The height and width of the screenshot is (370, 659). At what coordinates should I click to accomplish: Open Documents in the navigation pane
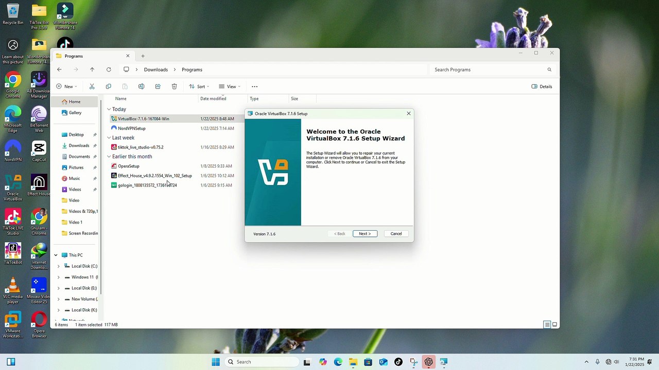[79, 157]
